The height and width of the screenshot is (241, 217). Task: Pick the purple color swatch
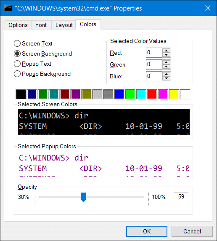tap(76, 94)
